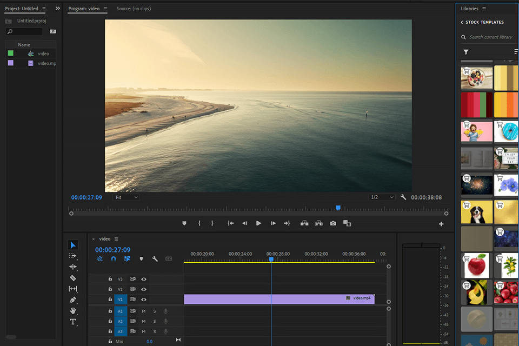Click Mark In button
The height and width of the screenshot is (346, 519).
pos(199,223)
